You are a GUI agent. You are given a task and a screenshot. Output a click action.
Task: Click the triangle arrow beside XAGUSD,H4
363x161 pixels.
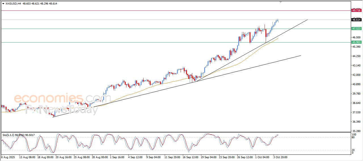pyautogui.click(x=3, y=4)
